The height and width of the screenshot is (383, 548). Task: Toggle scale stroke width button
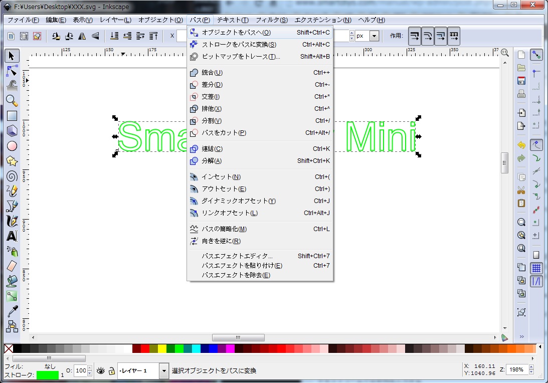(x=415, y=36)
